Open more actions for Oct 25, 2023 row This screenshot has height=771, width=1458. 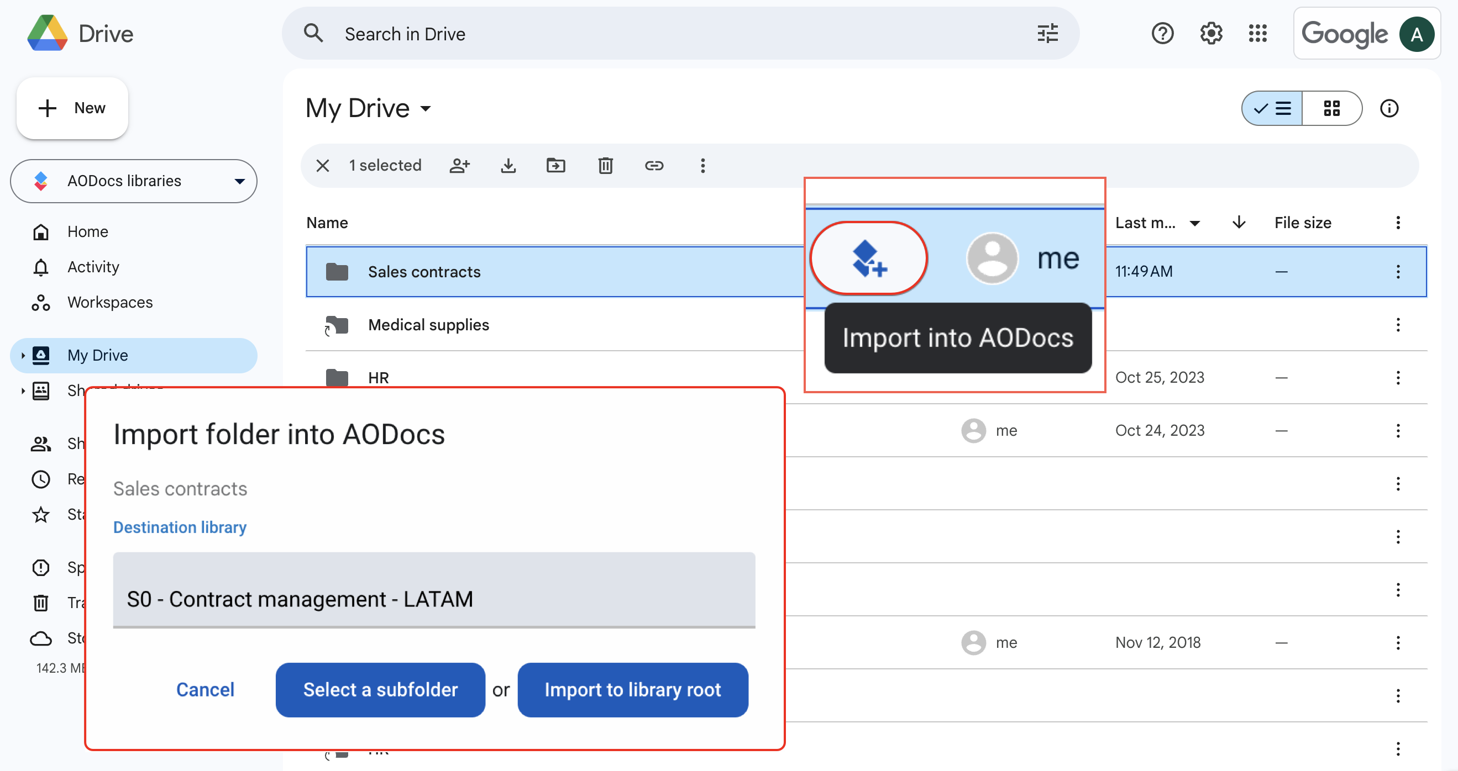(1398, 377)
